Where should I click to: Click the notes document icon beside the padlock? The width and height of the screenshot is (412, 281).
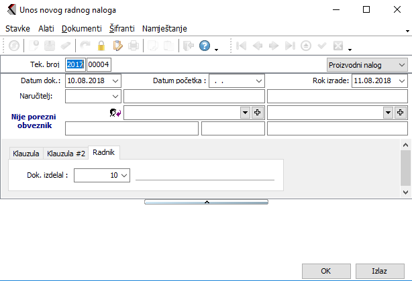pyautogui.click(x=118, y=46)
